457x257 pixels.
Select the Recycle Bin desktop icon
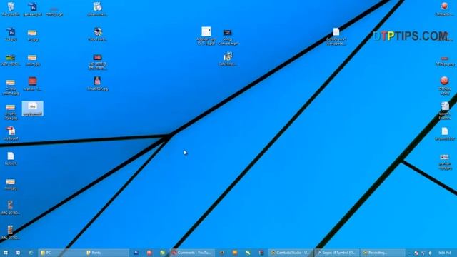coord(11,9)
